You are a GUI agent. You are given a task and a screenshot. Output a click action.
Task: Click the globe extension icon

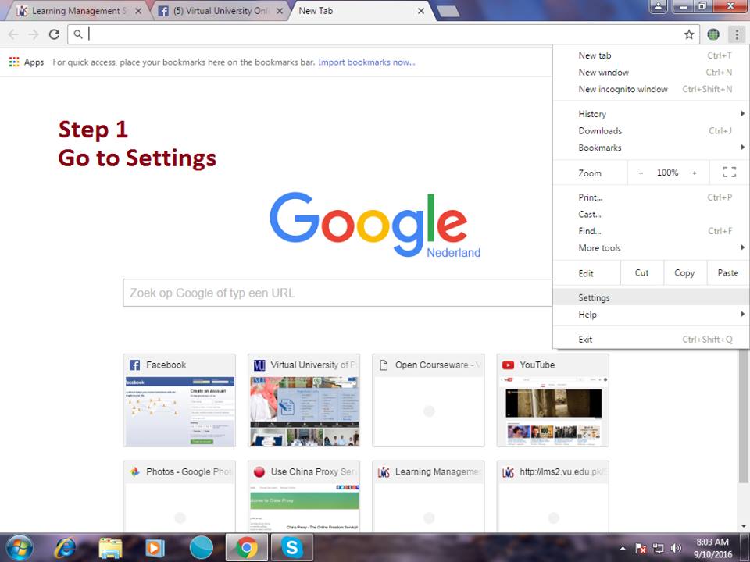point(713,34)
